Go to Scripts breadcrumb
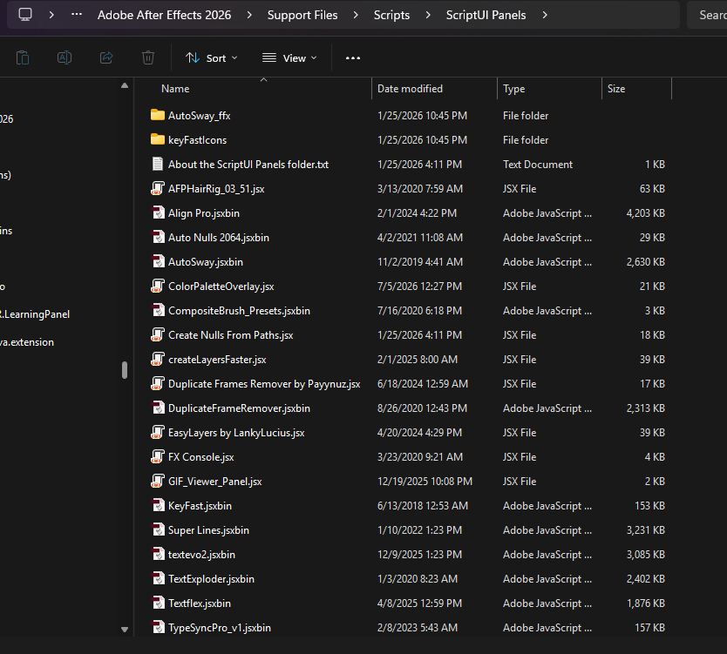The height and width of the screenshot is (654, 727). click(x=391, y=15)
